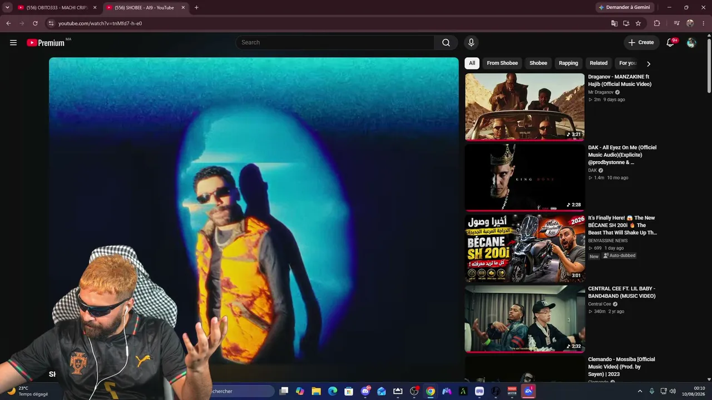Open title It's Finally Here BÉCANE SH 200i
Image resolution: width=712 pixels, height=400 pixels.
[x=622, y=226]
